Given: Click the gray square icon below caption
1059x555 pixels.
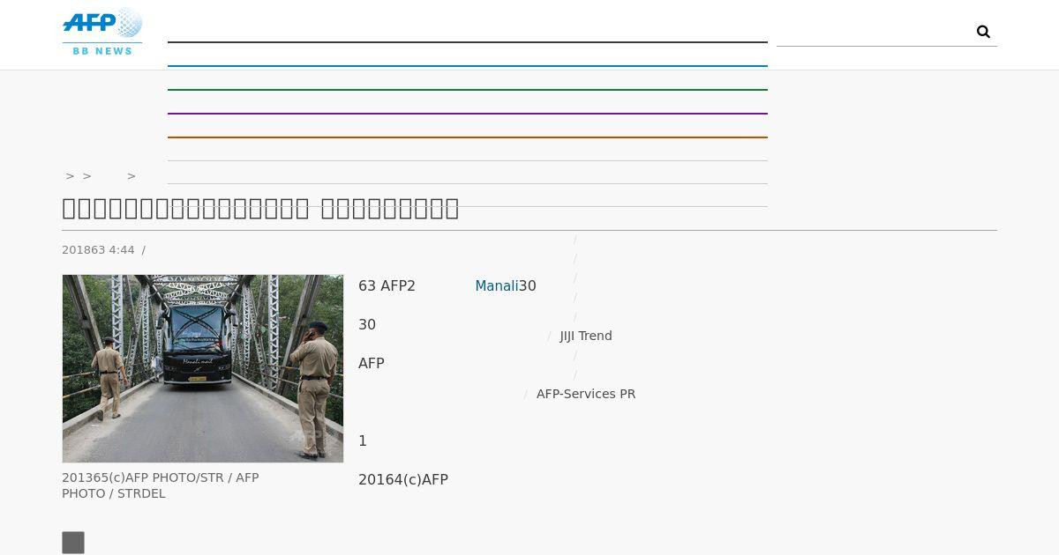Looking at the screenshot, I should tap(73, 543).
